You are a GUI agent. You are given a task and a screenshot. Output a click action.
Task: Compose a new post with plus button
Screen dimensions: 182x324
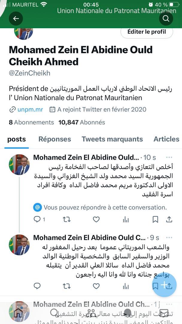[164, 285]
